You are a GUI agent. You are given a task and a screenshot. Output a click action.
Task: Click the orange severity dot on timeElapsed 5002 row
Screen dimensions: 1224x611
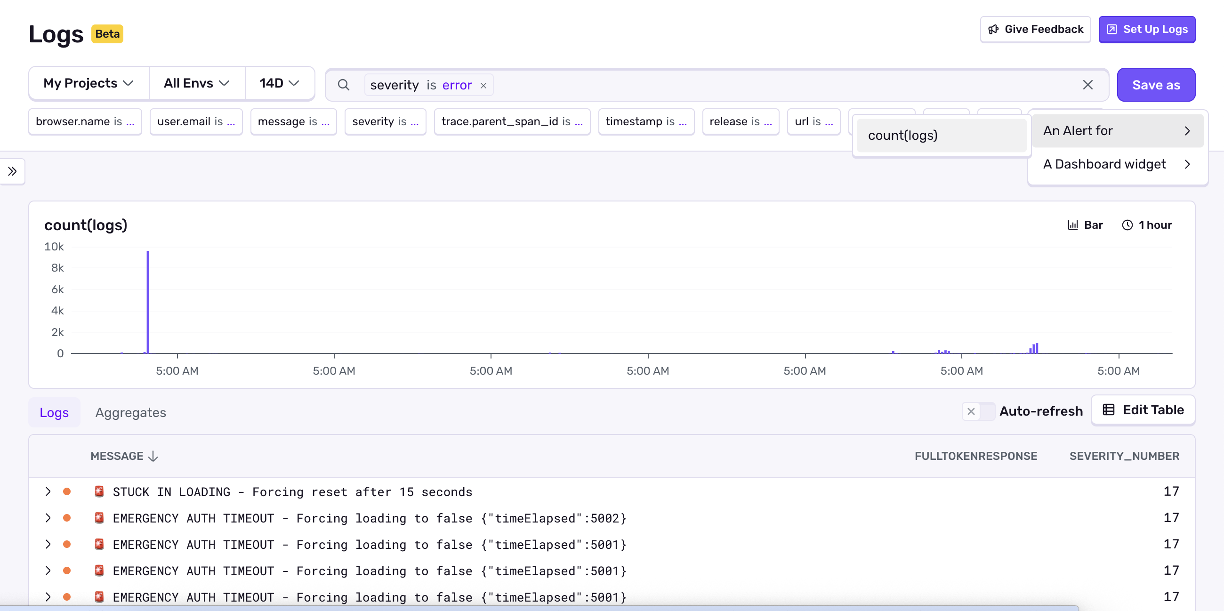(x=67, y=518)
